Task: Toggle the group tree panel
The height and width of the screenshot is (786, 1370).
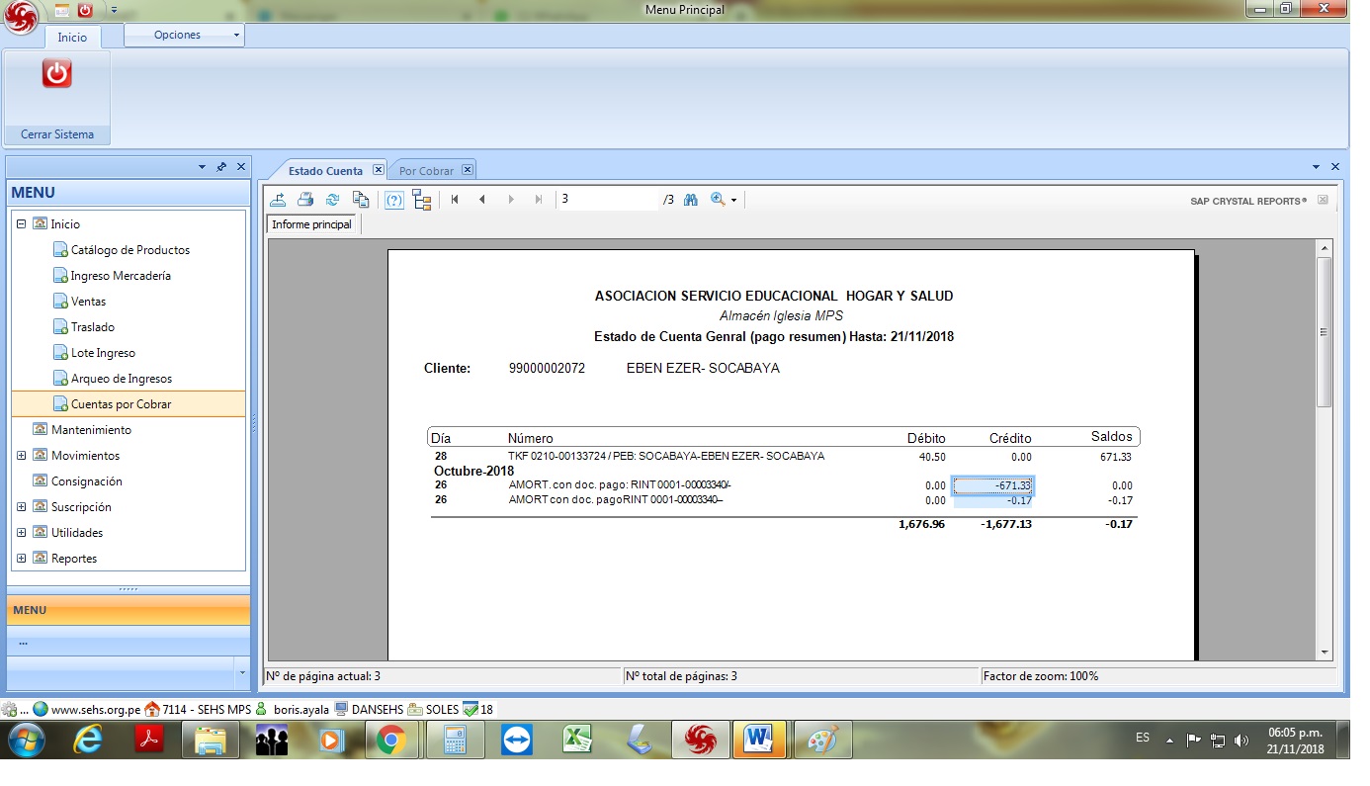Action: click(x=422, y=200)
